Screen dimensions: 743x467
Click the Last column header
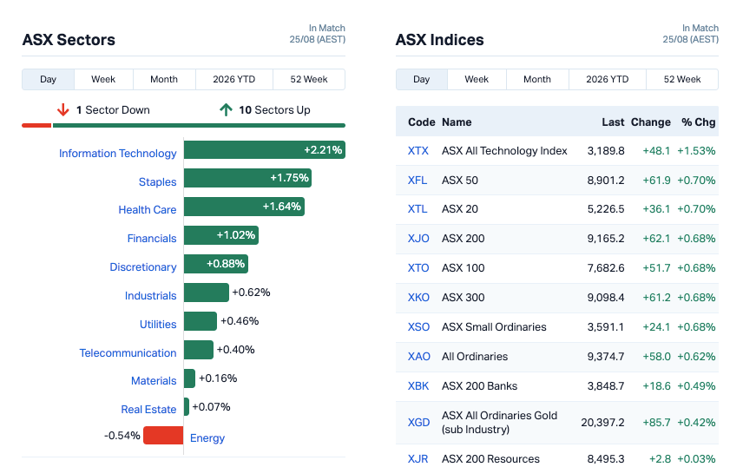pyautogui.click(x=613, y=122)
